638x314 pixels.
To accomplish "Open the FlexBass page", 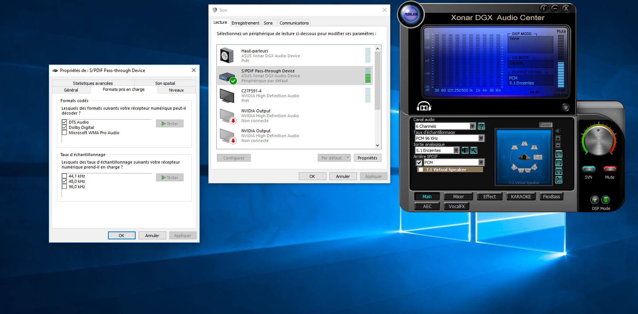I will click(551, 197).
